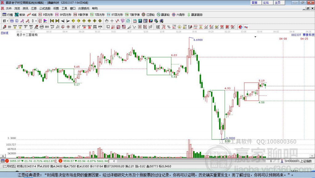This screenshot has height=178, width=315.
Task: Click the first yellow diamond arrow icon
Action: click(73, 21)
